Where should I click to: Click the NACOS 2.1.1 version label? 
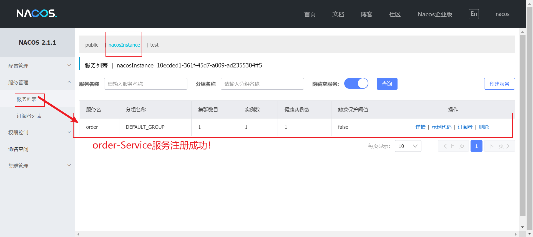pos(37,42)
